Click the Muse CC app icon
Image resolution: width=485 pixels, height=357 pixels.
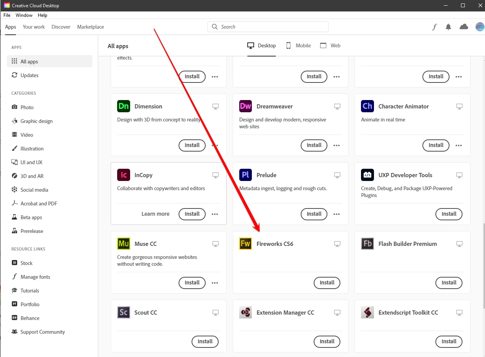click(124, 244)
